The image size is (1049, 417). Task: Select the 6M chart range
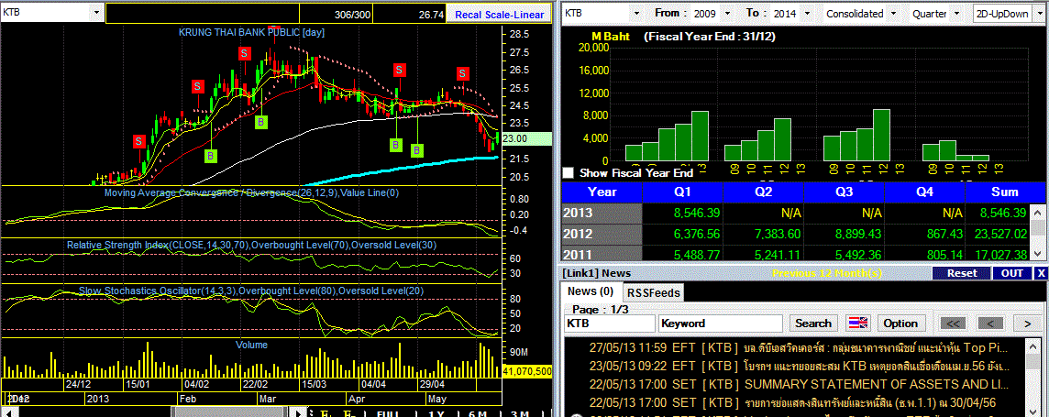[x=478, y=413]
